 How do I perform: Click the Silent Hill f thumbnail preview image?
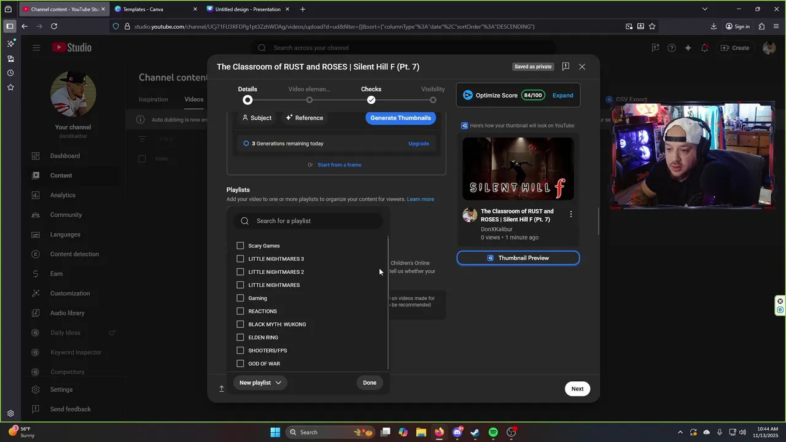tap(518, 169)
